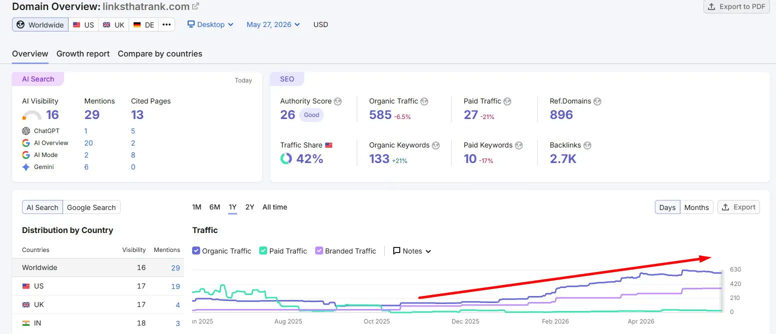Select the DE flag database
This screenshot has height=334, width=776.
pyautogui.click(x=144, y=24)
